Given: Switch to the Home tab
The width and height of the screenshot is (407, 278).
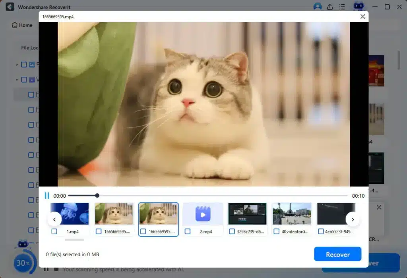Looking at the screenshot, I should (22, 25).
